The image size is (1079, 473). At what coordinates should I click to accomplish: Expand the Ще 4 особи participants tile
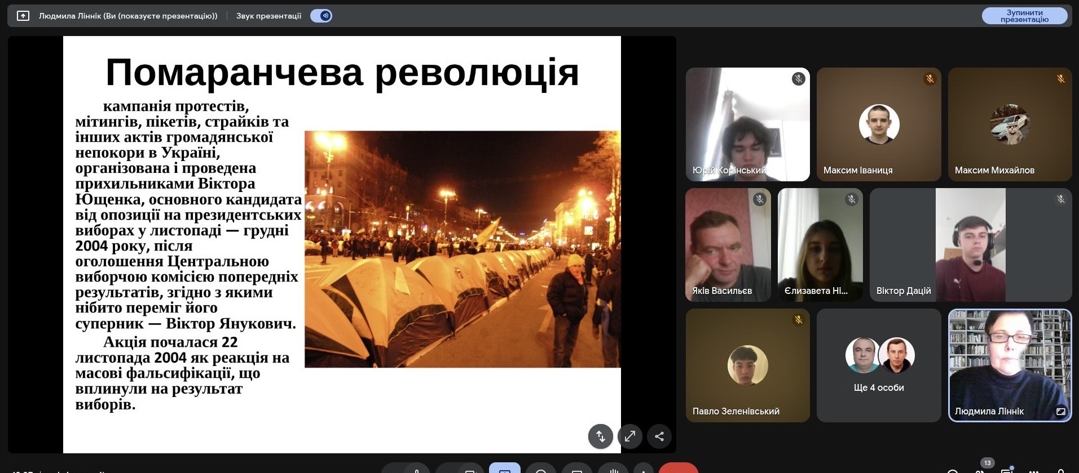[878, 365]
